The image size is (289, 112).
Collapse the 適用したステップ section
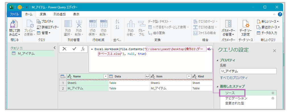[x=218, y=86]
